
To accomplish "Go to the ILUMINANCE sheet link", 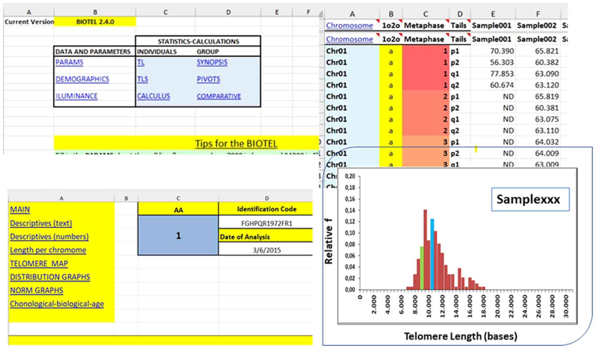I will 76,96.
